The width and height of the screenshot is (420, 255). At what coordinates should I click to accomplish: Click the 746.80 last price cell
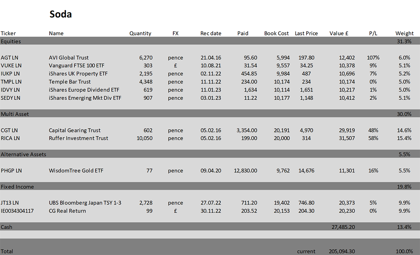tap(306, 203)
